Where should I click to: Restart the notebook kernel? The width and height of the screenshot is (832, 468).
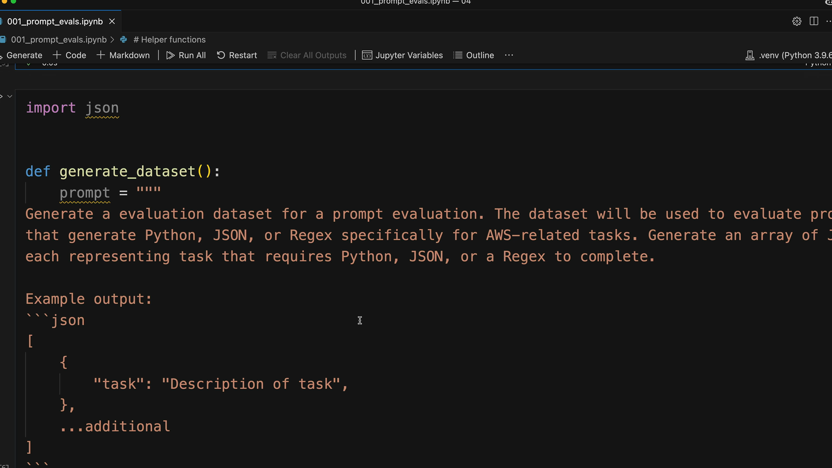tap(237, 55)
